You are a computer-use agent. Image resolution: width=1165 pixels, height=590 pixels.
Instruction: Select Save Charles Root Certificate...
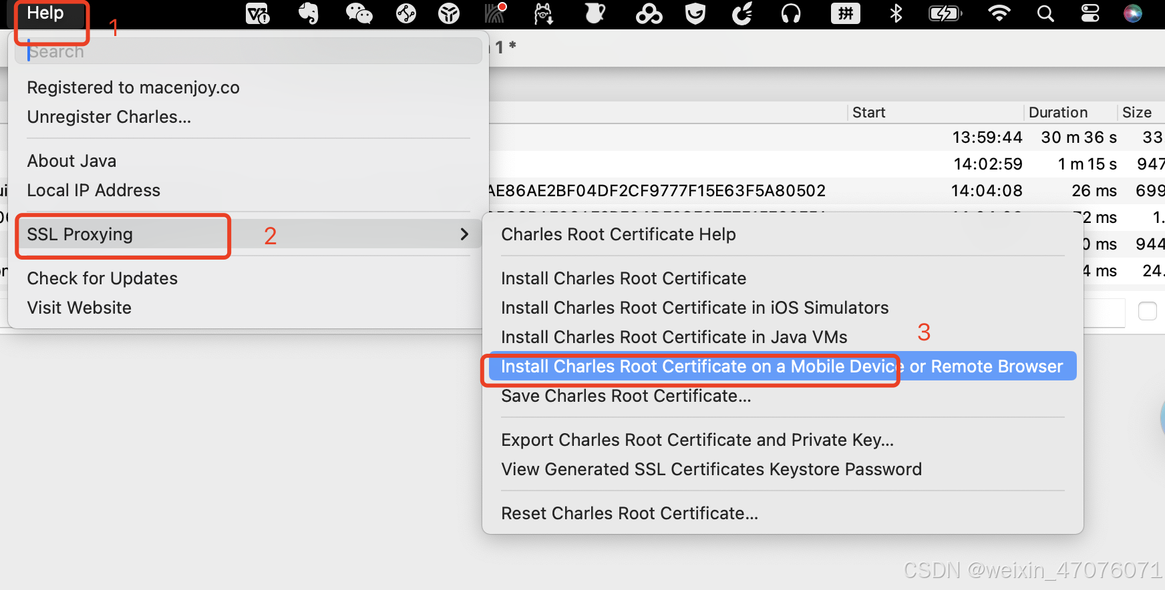[x=783, y=396]
